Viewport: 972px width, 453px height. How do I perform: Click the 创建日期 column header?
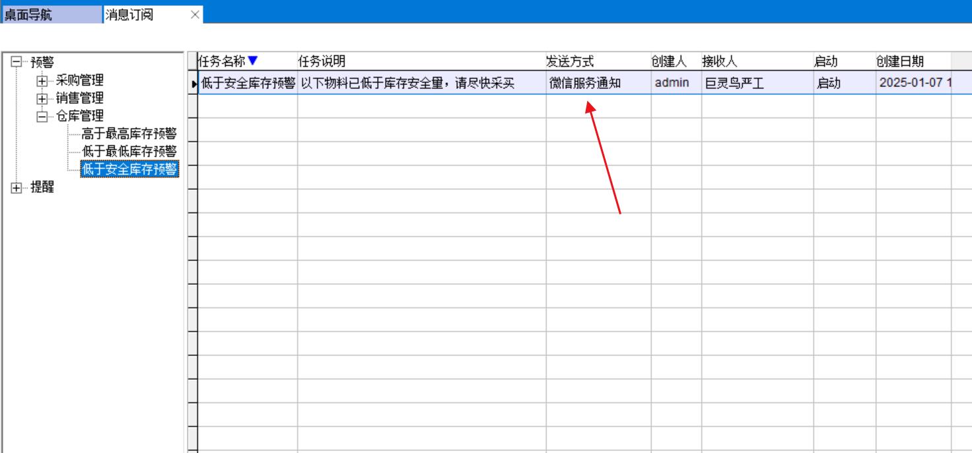(913, 61)
